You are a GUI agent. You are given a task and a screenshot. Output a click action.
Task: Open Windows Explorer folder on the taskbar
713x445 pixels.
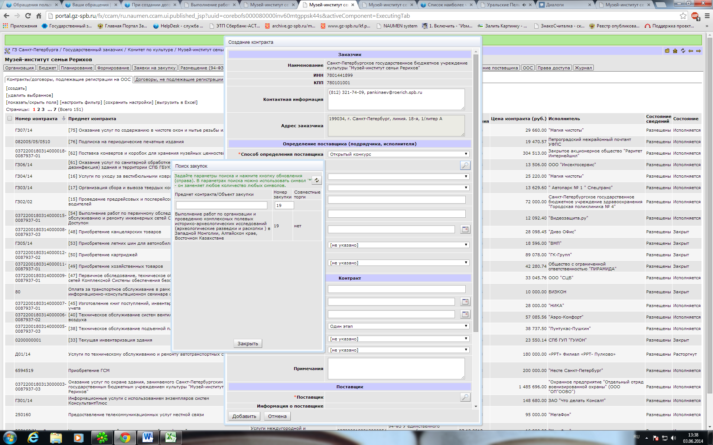[x=56, y=438]
